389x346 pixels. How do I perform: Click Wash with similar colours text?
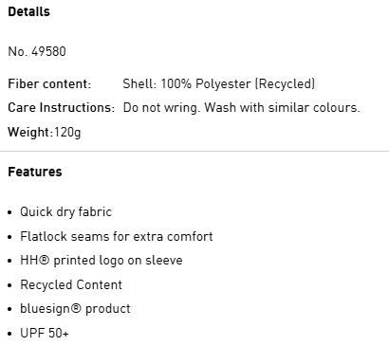[282, 107]
